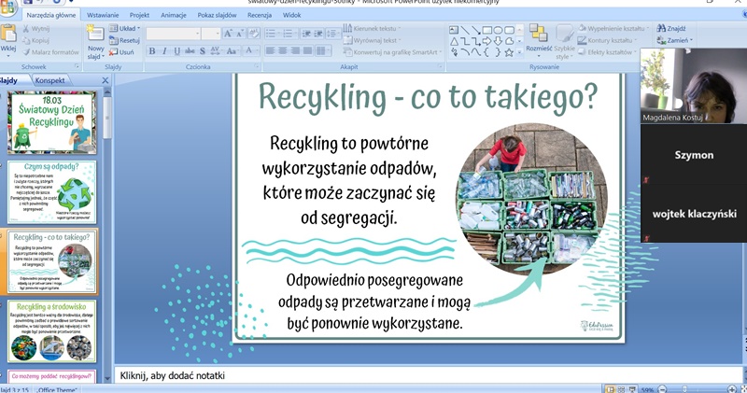The height and width of the screenshot is (393, 747).
Task: Open the Recenzja ribbon tab
Action: click(260, 15)
